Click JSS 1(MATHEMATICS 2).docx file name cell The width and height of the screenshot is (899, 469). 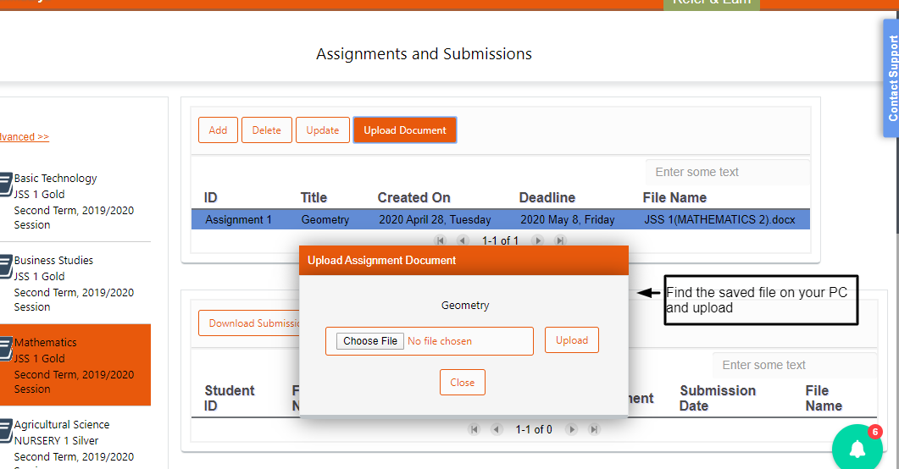(x=719, y=220)
